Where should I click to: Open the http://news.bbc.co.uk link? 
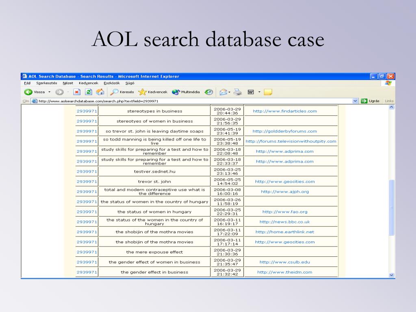click(x=285, y=222)
